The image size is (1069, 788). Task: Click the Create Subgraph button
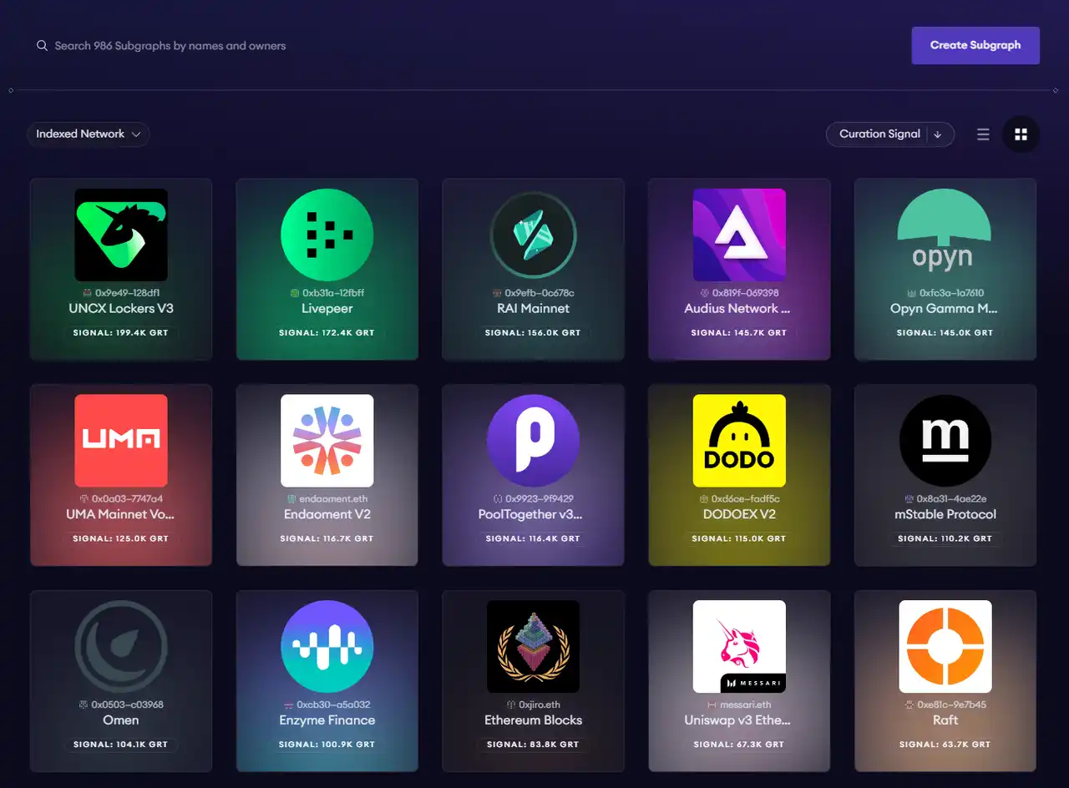coord(975,46)
